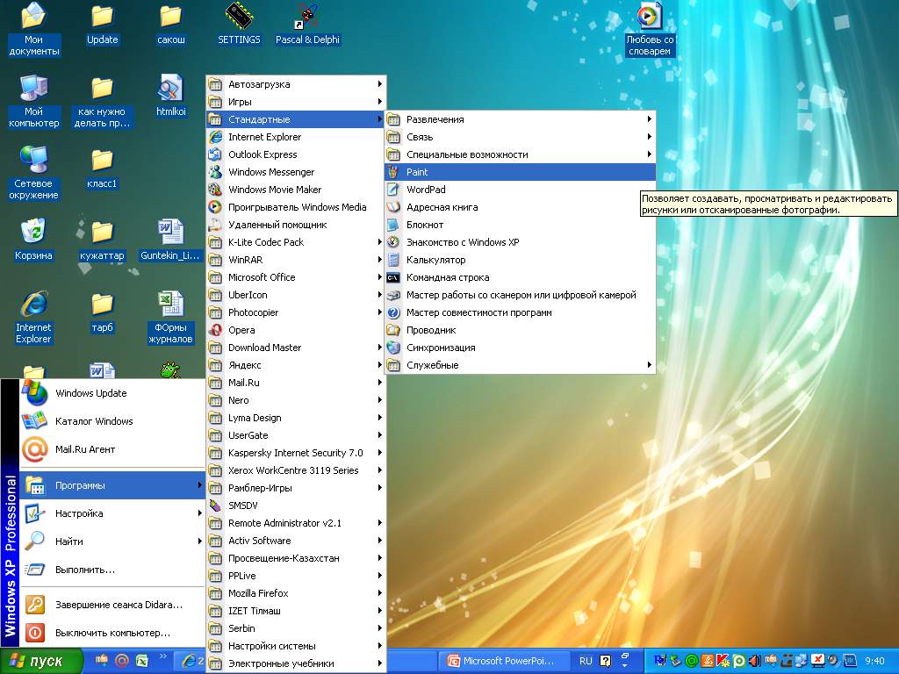Open Командная строка menu entry

coord(448,277)
